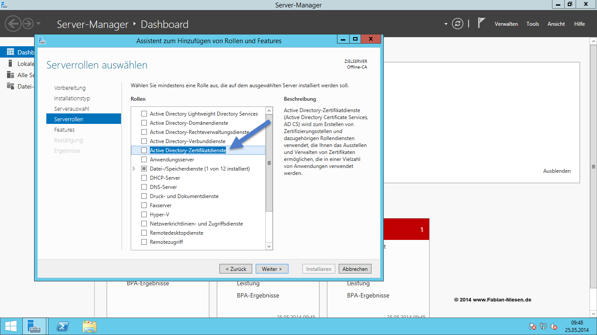Screen dimensions: 597x335
Task: Check the Remotezugriff role
Action: point(144,242)
